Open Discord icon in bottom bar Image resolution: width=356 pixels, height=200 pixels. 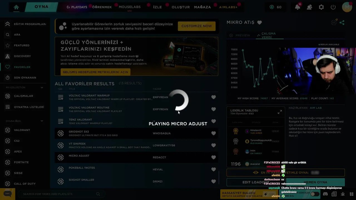pyautogui.click(x=325, y=194)
